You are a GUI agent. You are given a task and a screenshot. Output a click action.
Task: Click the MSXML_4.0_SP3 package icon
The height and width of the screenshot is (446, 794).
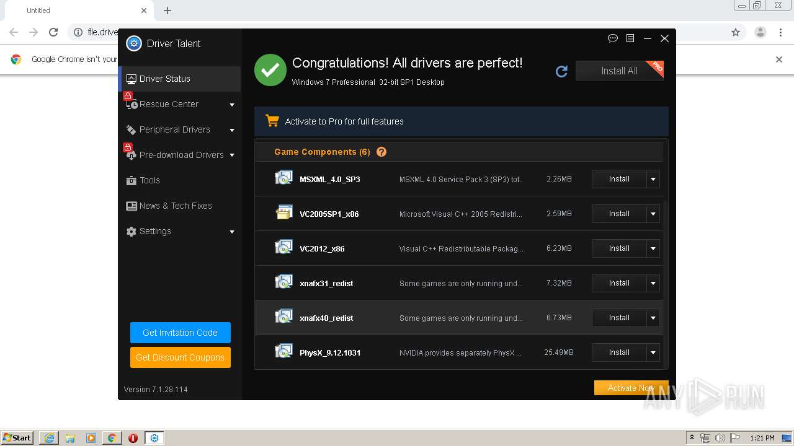click(283, 178)
